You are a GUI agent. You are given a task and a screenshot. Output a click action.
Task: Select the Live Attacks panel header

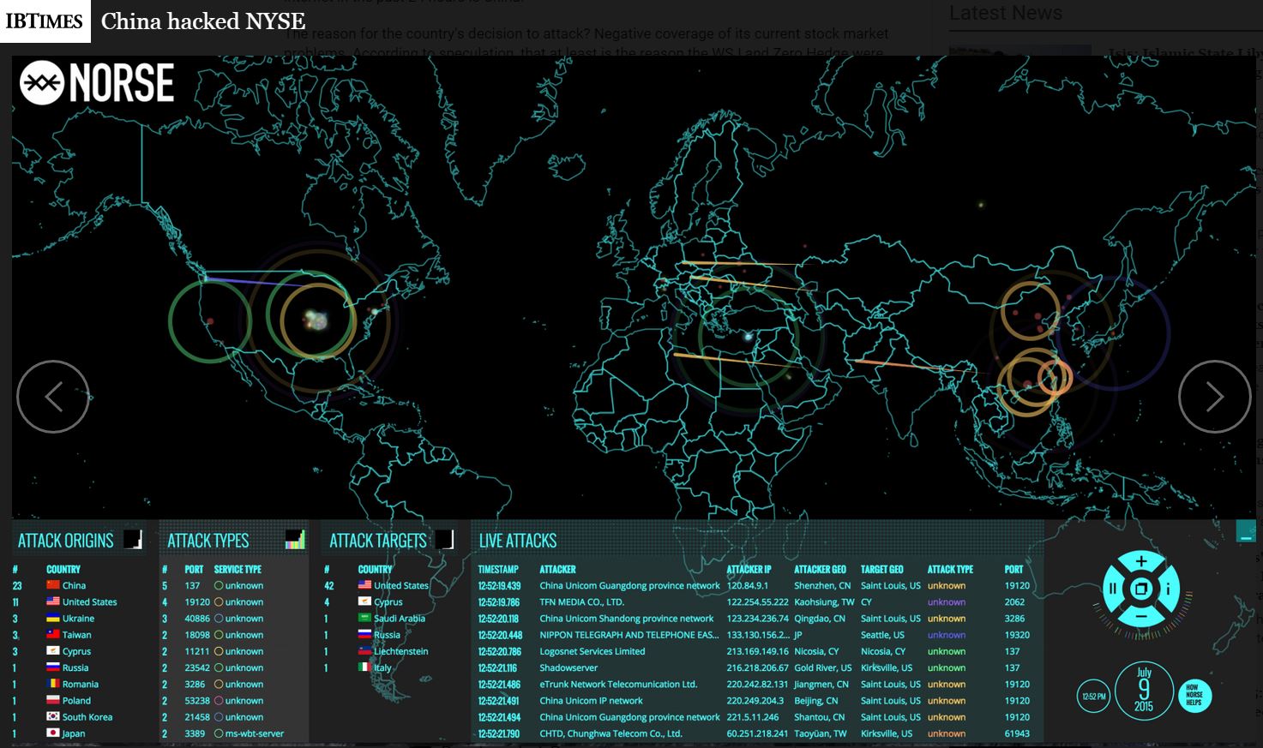coord(518,541)
